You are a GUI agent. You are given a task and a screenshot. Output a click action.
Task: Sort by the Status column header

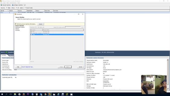point(40,11)
